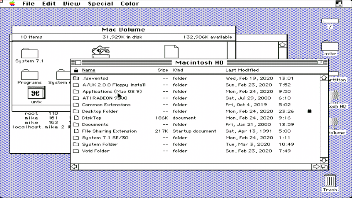
Task: Select the Common Extensions folder icon
Action: (x=76, y=104)
